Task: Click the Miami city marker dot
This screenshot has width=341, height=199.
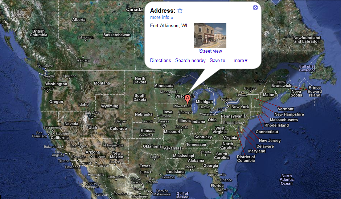Action: click(x=222, y=193)
